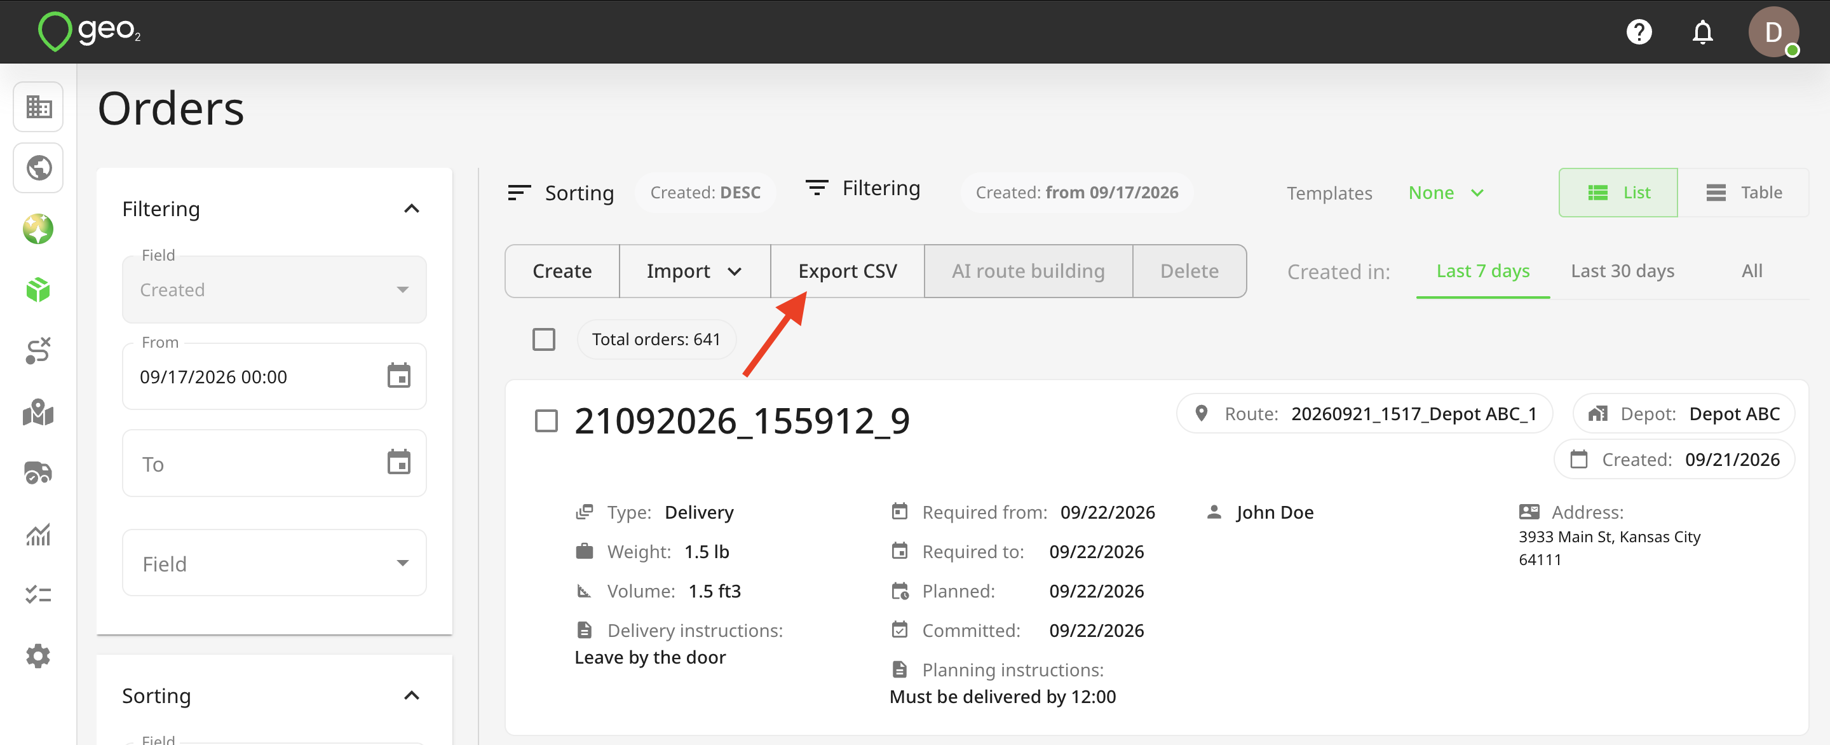The height and width of the screenshot is (745, 1830).
Task: Tick the select-all orders checkbox
Action: [x=543, y=339]
